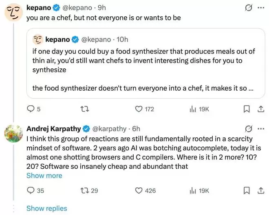Open Grok icon on kepano's tweet
269x215 pixels.
(x=247, y=8)
